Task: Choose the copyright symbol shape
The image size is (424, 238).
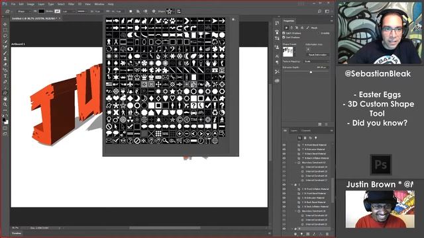Action: point(180,119)
